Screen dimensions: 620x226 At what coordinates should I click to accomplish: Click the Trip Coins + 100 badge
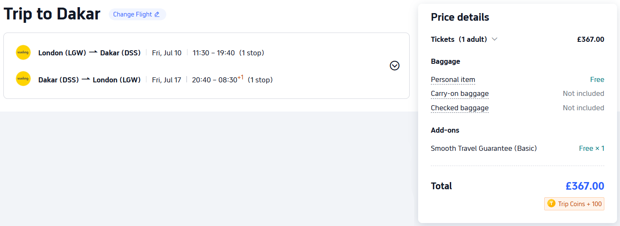tap(574, 204)
